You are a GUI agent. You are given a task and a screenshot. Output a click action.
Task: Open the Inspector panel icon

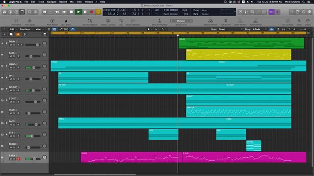point(10,12)
